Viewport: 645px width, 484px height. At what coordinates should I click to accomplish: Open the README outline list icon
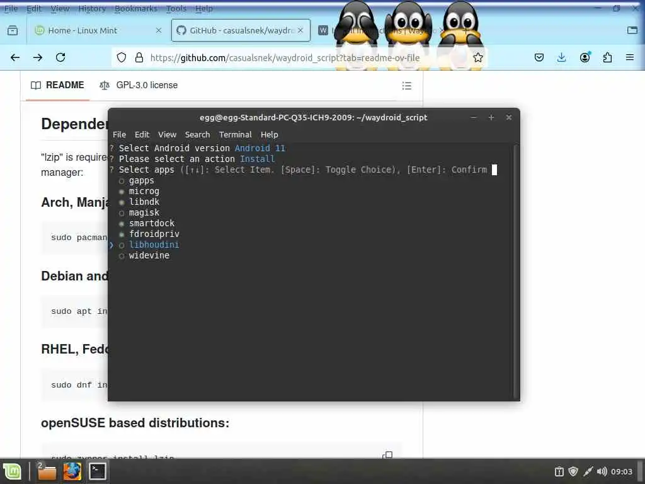point(406,86)
